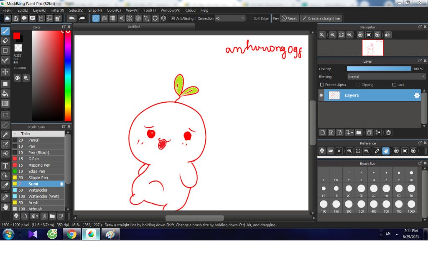Turn snap off with the toolbar icon
Viewport: 428px width, 276px height.
96,18
